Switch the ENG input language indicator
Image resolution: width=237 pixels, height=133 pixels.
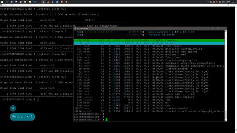click(x=224, y=2)
